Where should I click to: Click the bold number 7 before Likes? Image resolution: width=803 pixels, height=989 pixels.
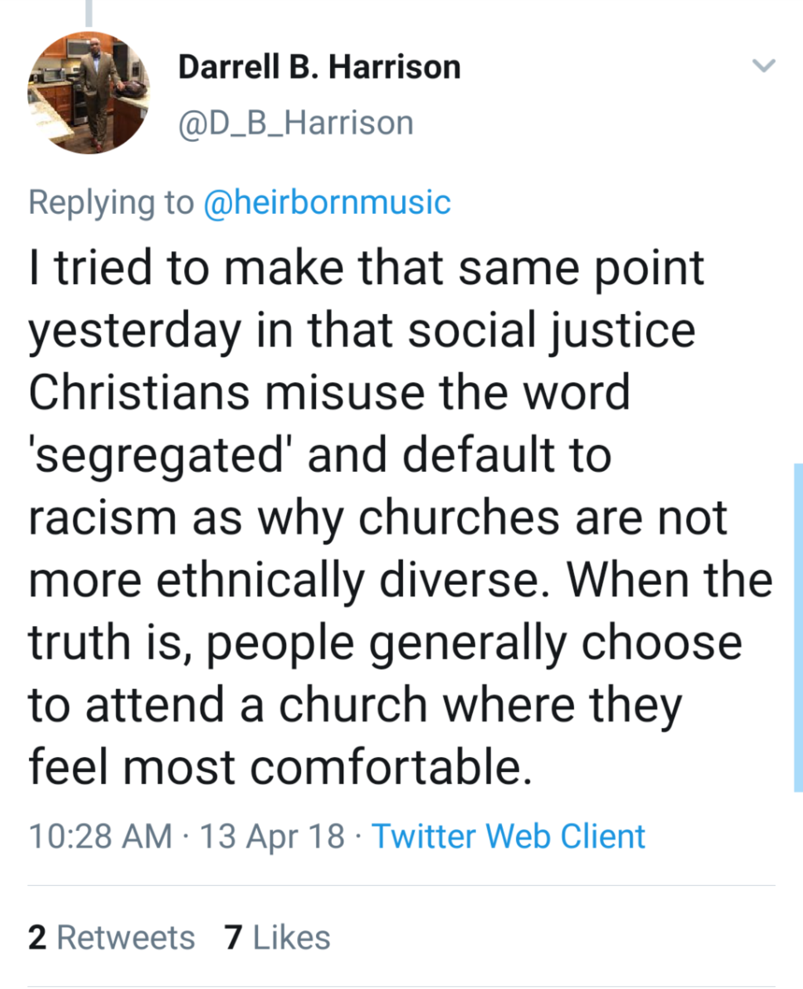[233, 937]
